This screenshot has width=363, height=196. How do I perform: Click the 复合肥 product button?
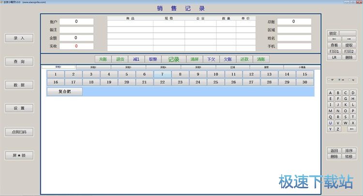tap(64, 91)
